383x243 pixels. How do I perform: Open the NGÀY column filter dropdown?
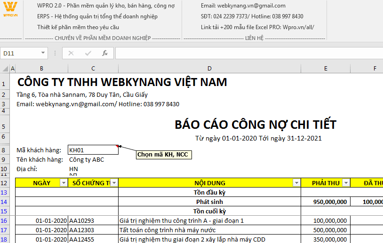(64, 183)
